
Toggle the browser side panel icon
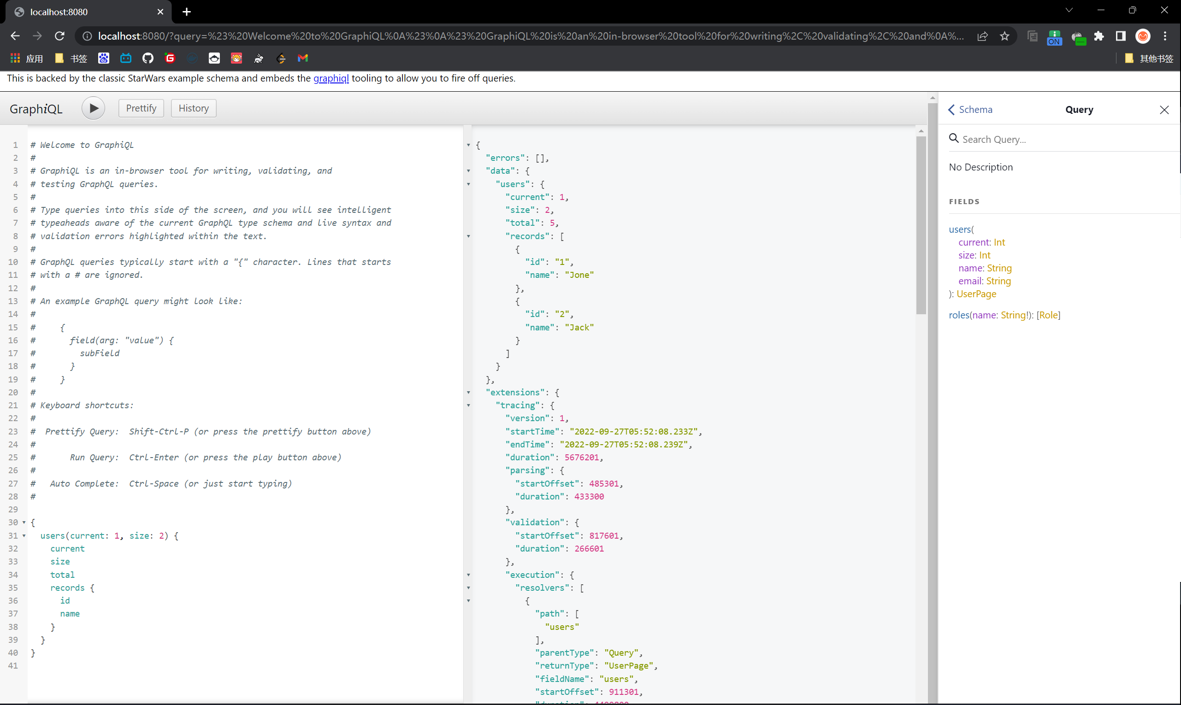click(x=1121, y=36)
